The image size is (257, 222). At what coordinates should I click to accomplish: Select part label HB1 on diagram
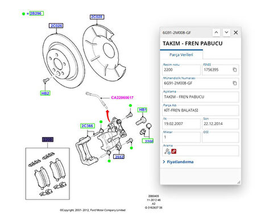click(142, 110)
